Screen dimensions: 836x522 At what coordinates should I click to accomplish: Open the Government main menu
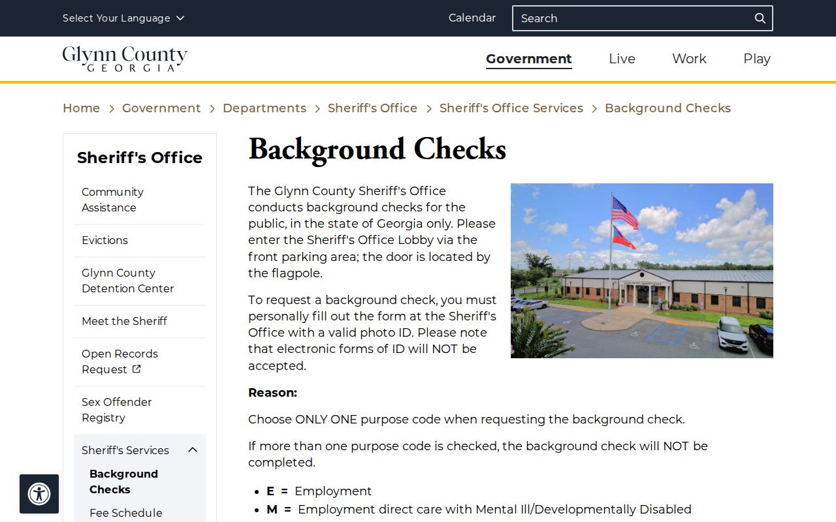click(x=529, y=59)
